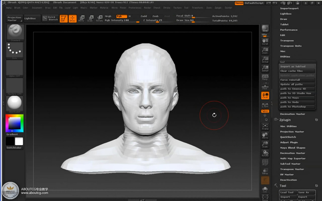Screen dimensions: 322x201
Task: Adjust Draw Size slider
Action: 192,21
